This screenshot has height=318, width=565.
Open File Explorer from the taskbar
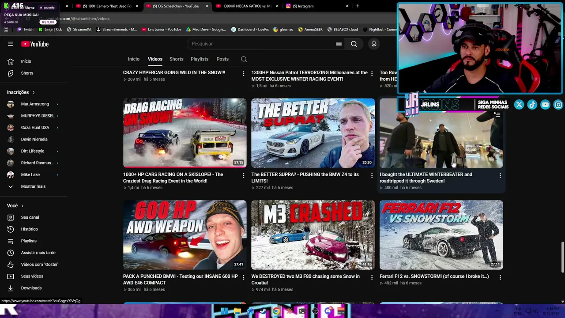[x=237, y=311]
